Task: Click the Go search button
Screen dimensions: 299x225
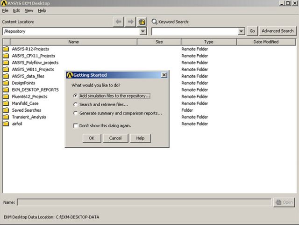Action: 252,31
